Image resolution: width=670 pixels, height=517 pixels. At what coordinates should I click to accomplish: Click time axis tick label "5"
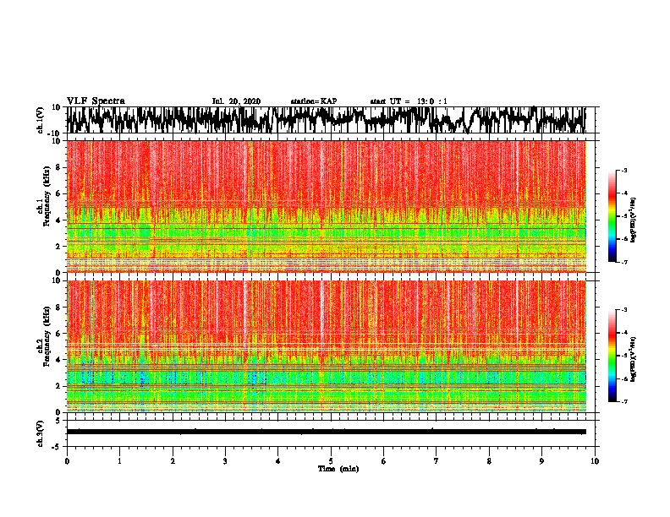click(331, 461)
